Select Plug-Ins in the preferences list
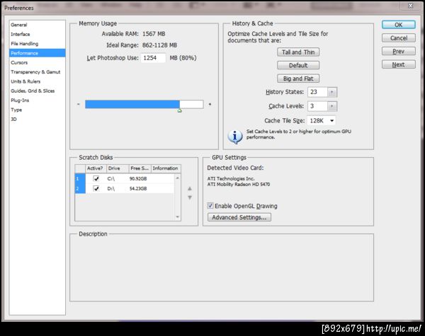 coord(37,100)
